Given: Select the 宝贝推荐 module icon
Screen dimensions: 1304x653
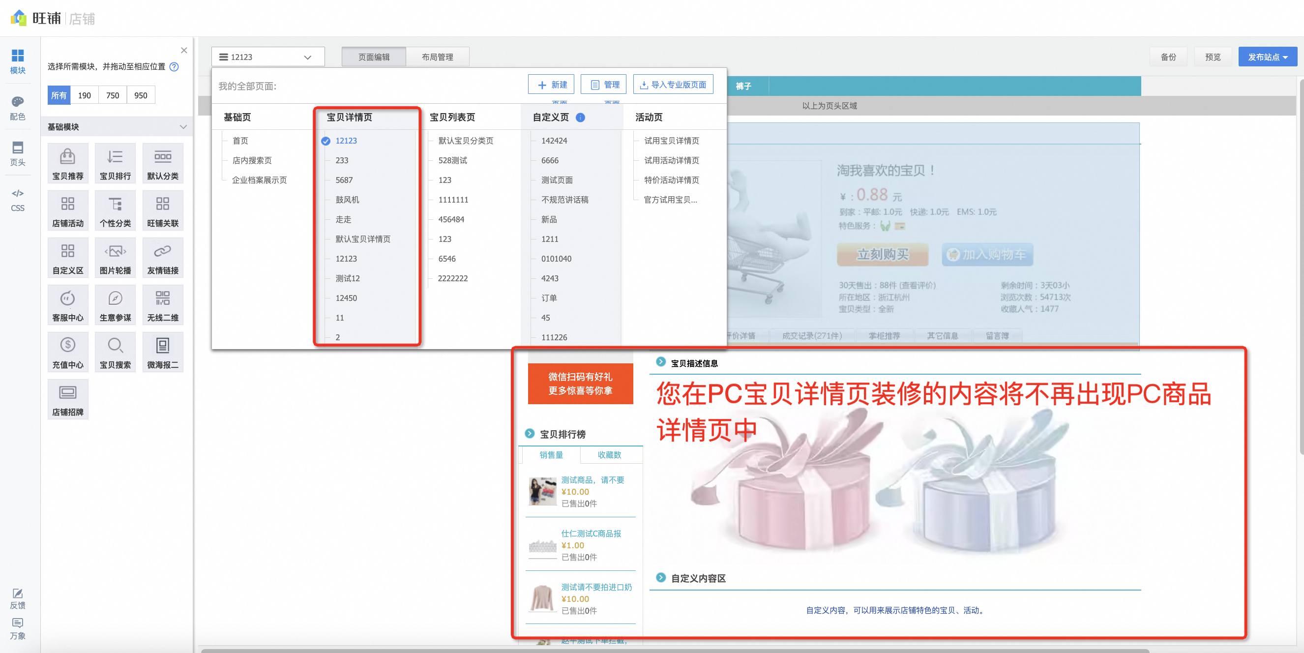Looking at the screenshot, I should point(68,164).
